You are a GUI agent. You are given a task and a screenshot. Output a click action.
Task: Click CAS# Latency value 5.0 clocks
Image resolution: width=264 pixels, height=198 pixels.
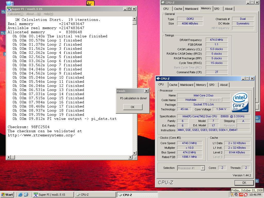[217, 49]
